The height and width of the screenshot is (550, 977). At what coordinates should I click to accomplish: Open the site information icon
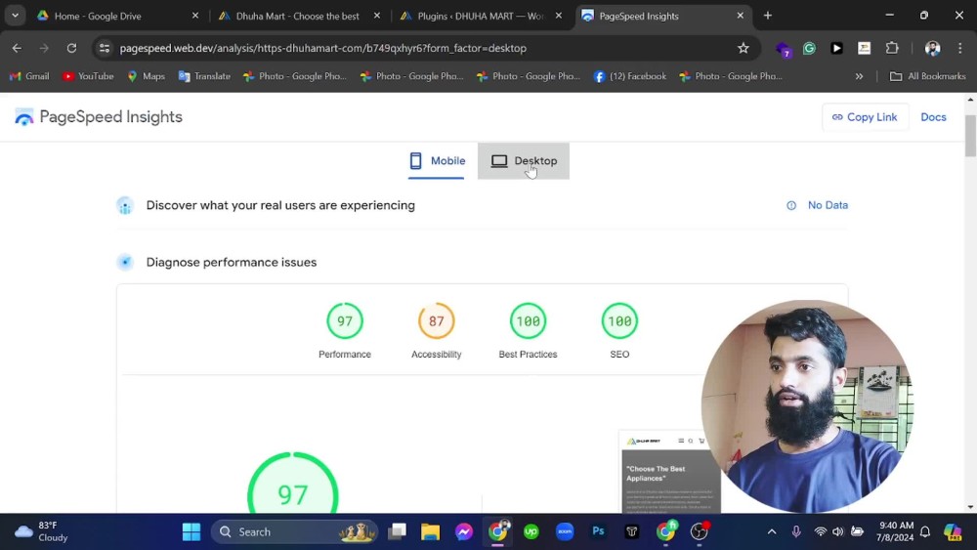click(x=105, y=48)
